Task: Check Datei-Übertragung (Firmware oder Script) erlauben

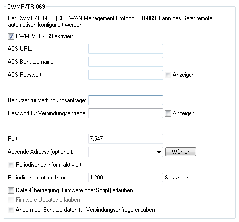Action: (11, 190)
